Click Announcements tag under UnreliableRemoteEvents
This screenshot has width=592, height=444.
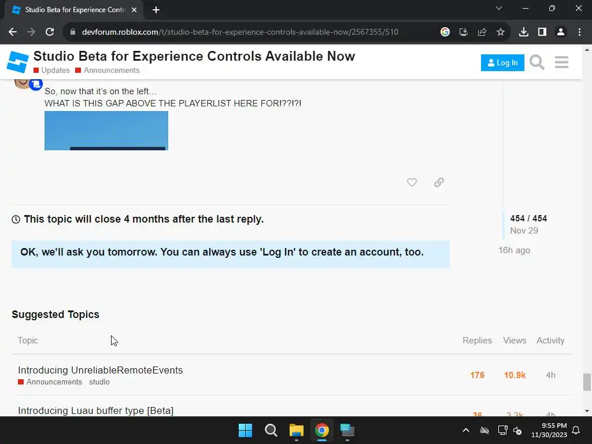click(x=50, y=382)
